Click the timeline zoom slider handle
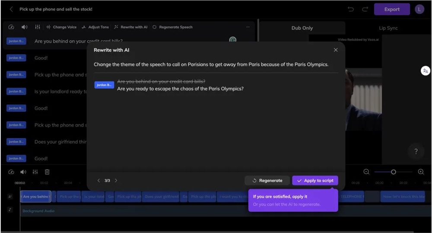The width and height of the screenshot is (432, 233). [x=393, y=172]
